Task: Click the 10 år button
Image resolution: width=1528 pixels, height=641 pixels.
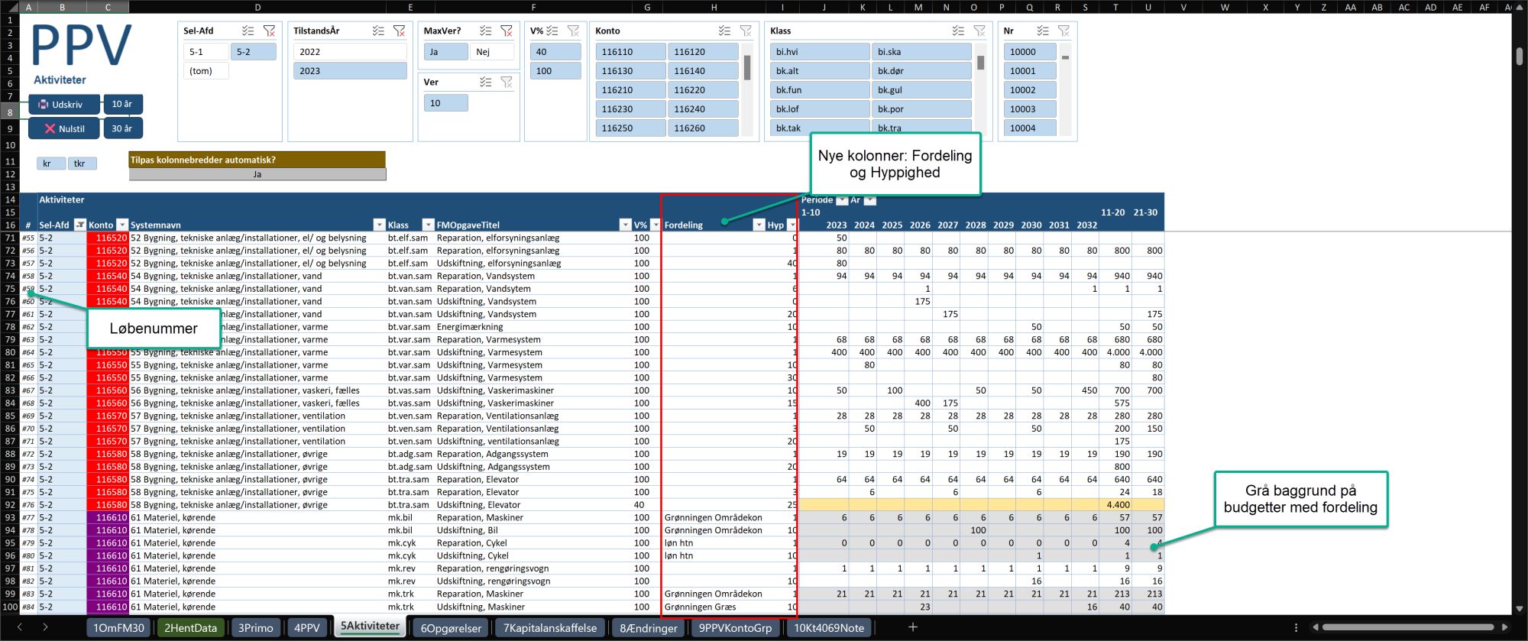Action: click(122, 104)
